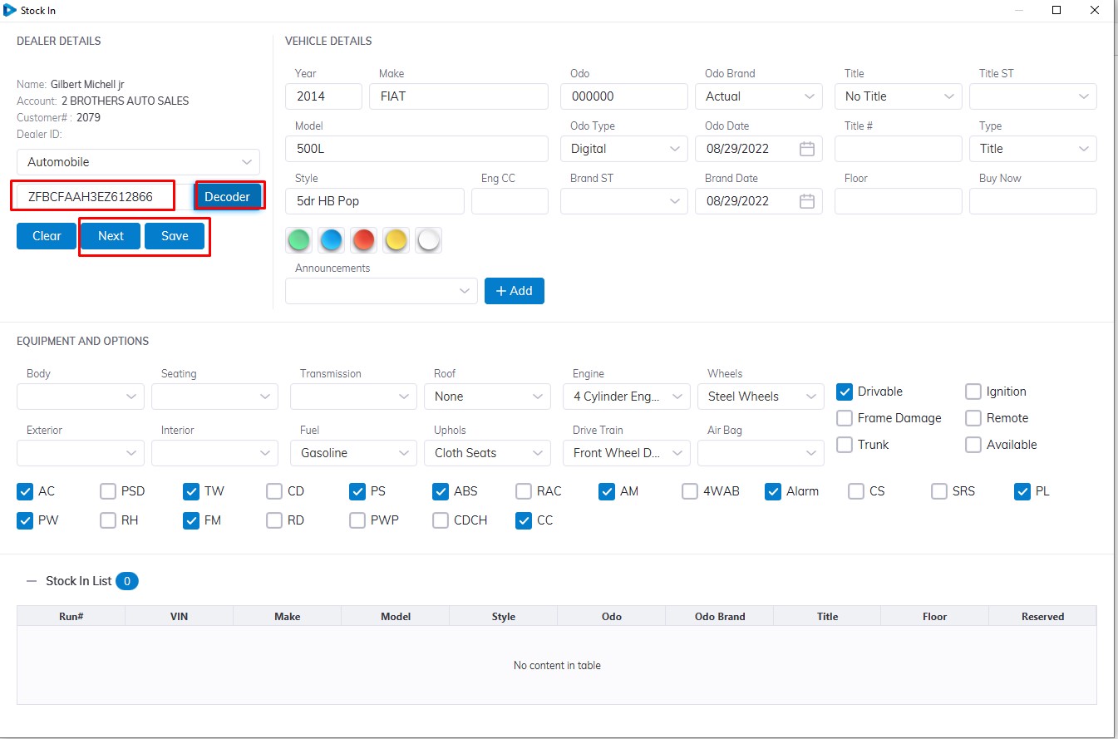Sort by the VIN column header
The width and height of the screenshot is (1118, 739).
[x=179, y=617]
